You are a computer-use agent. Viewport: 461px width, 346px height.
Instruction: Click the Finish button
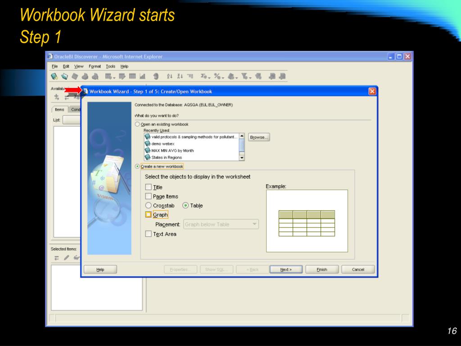[x=322, y=269]
